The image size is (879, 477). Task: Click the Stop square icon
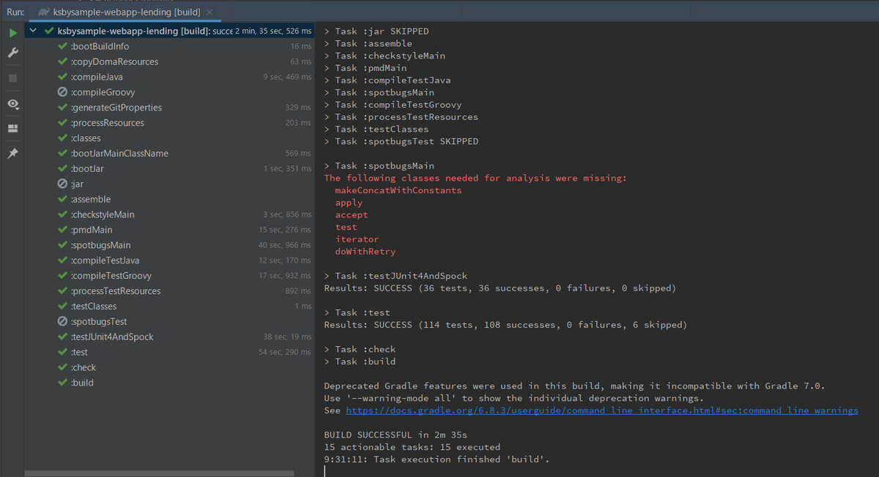pos(12,78)
